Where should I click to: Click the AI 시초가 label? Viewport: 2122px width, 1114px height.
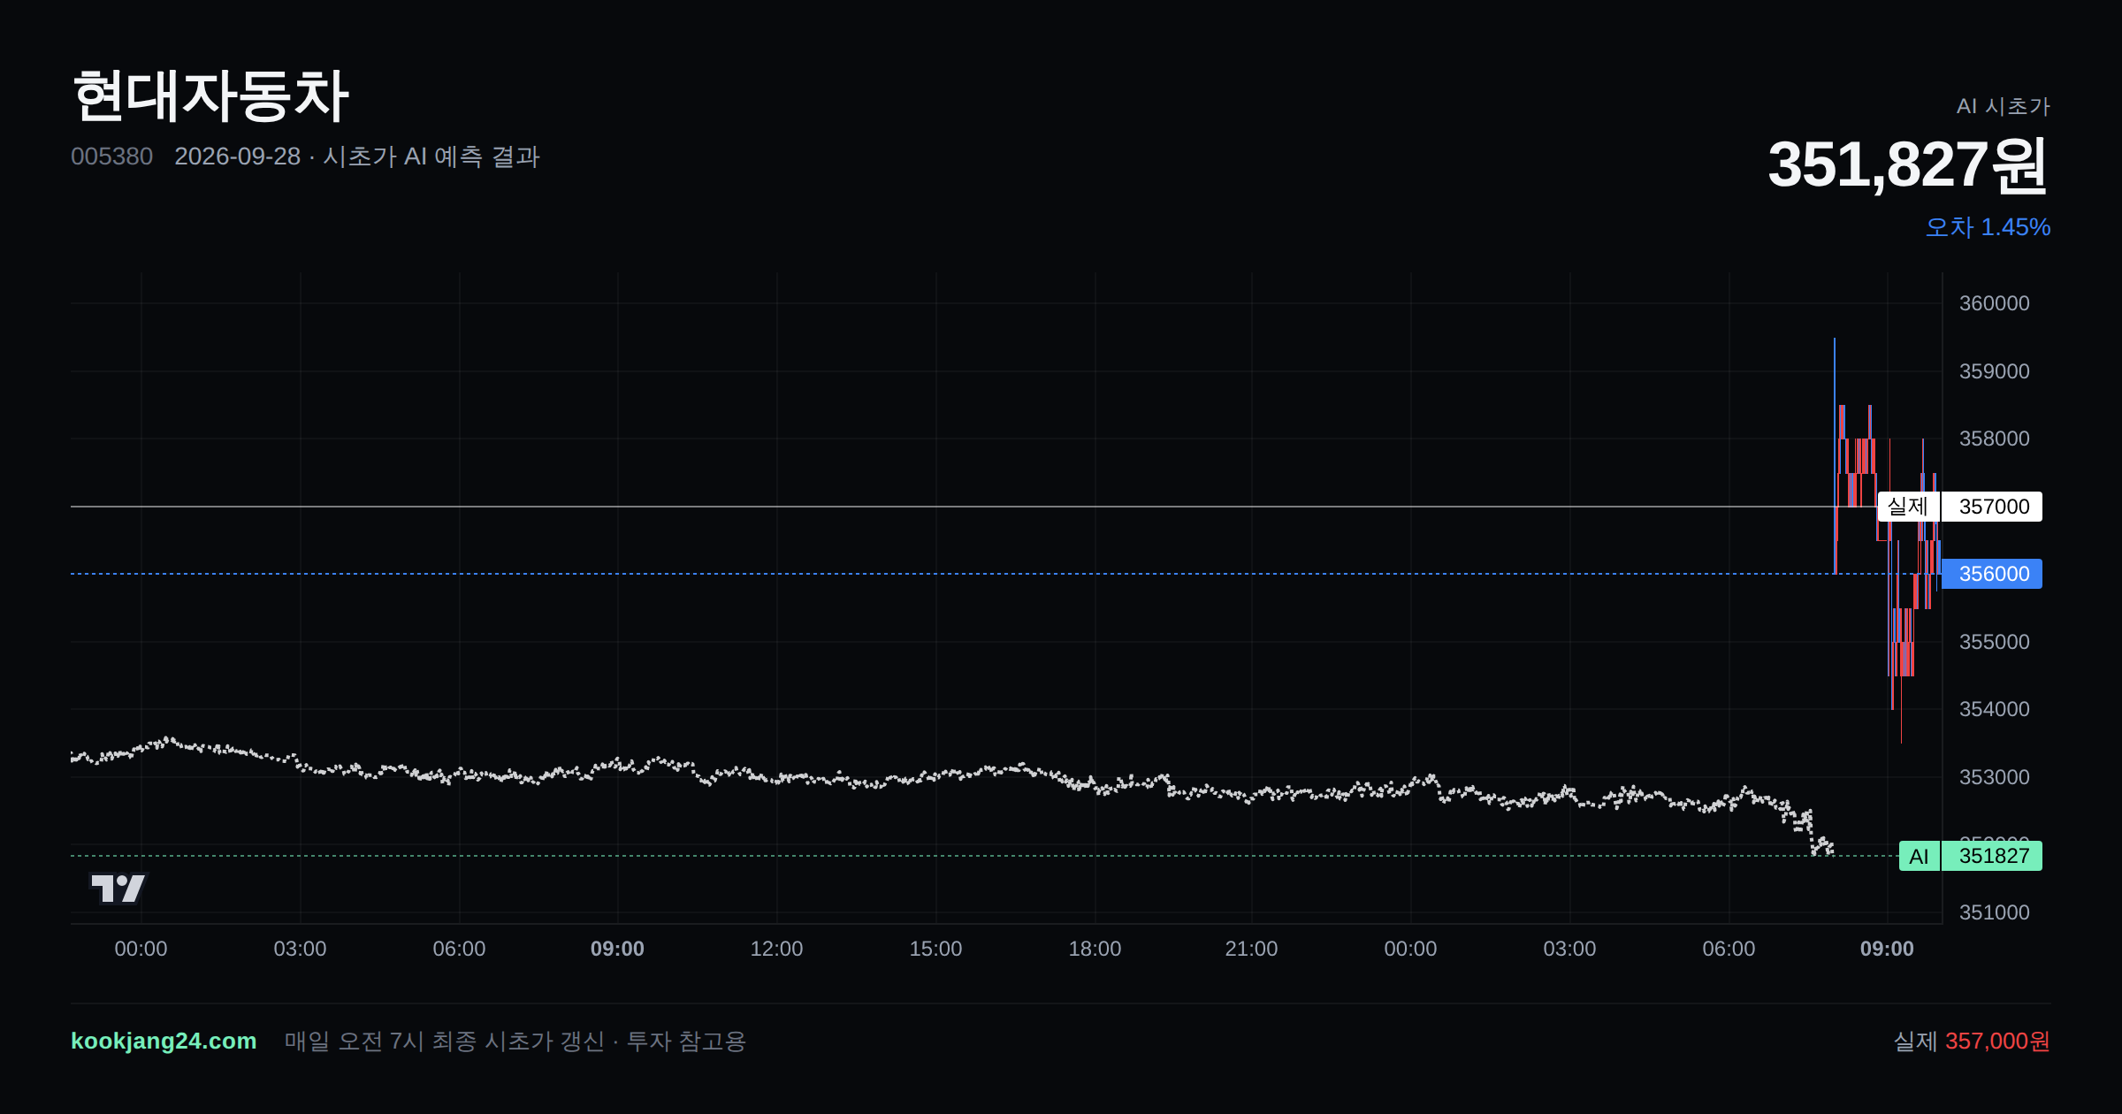[x=2003, y=106]
